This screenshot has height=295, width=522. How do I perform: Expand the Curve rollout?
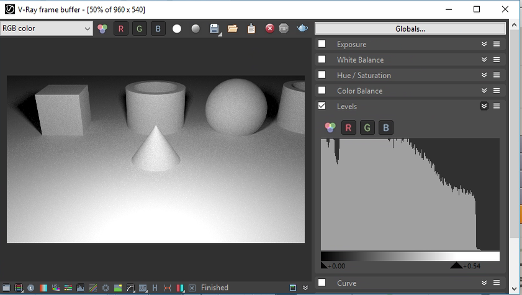484,283
